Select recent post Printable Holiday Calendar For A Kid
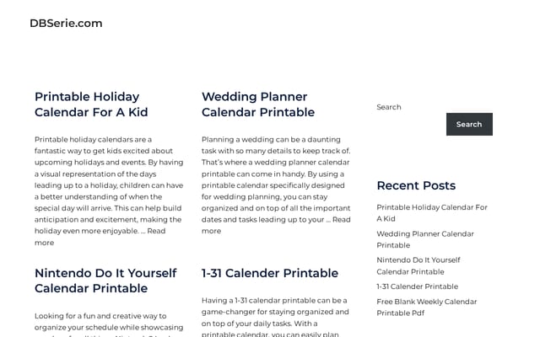Screen dimensions: 540x337 tap(432, 213)
